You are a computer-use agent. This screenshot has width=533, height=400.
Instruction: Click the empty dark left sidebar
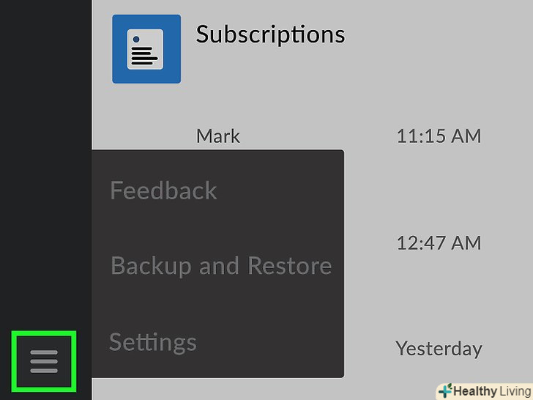click(45, 183)
